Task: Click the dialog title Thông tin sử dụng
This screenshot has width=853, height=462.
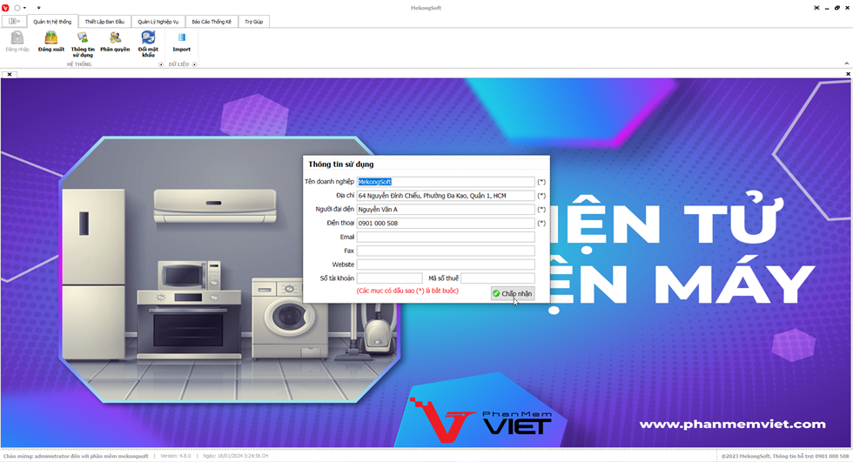Action: coord(341,164)
